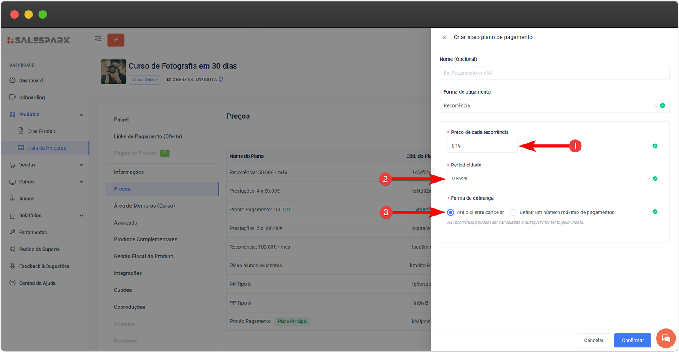Expand the Vendas sidebar menu
679x352 pixels.
coord(45,165)
